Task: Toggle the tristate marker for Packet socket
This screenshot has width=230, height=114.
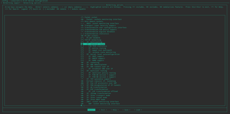Action: [82, 17]
